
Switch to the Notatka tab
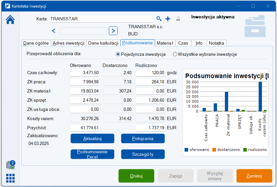[x=216, y=43]
